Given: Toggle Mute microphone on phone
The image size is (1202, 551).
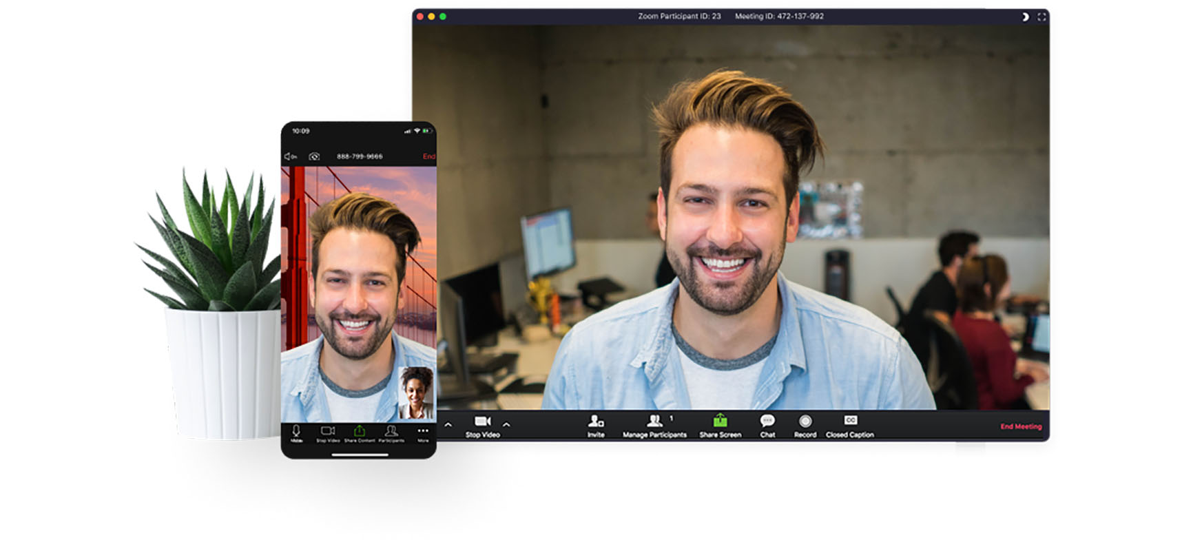Looking at the screenshot, I should click(x=296, y=434).
